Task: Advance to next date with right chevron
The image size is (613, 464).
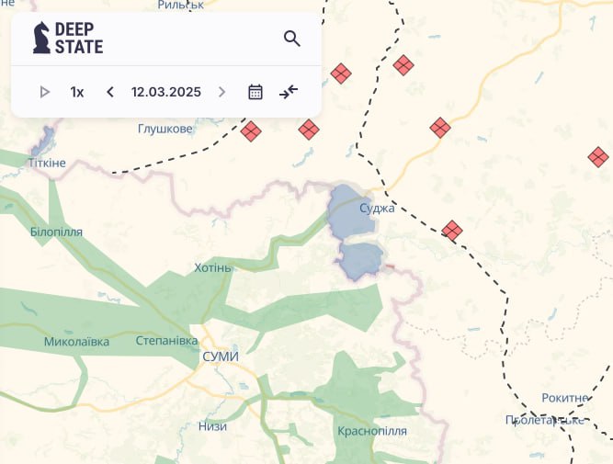Action: [x=221, y=92]
